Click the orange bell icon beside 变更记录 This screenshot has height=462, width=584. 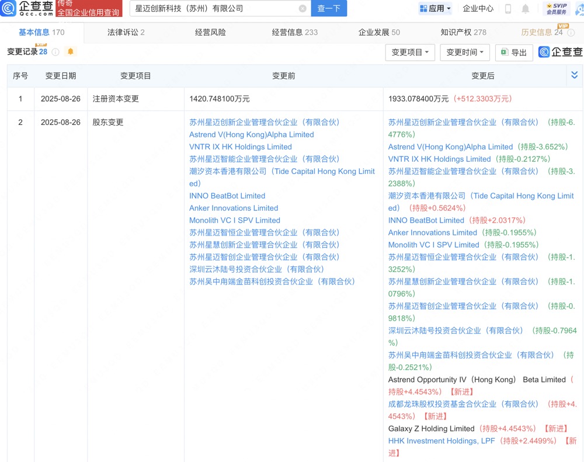(x=71, y=51)
